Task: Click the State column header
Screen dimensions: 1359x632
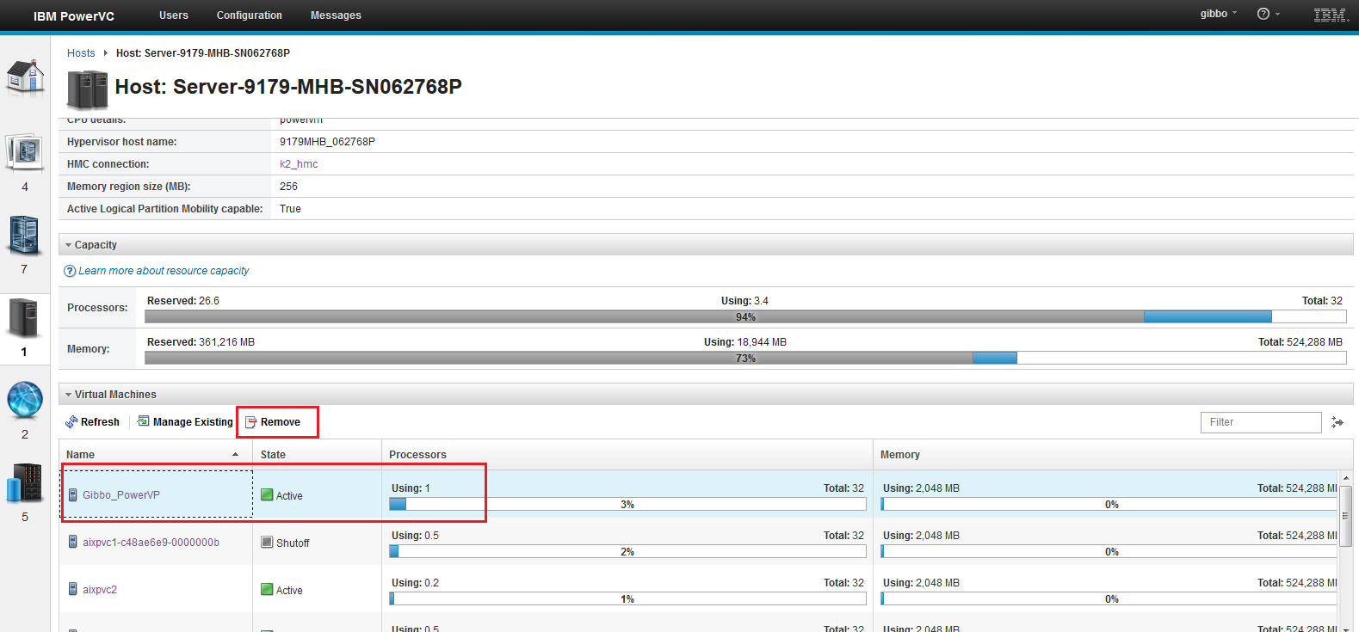Action: coord(317,455)
